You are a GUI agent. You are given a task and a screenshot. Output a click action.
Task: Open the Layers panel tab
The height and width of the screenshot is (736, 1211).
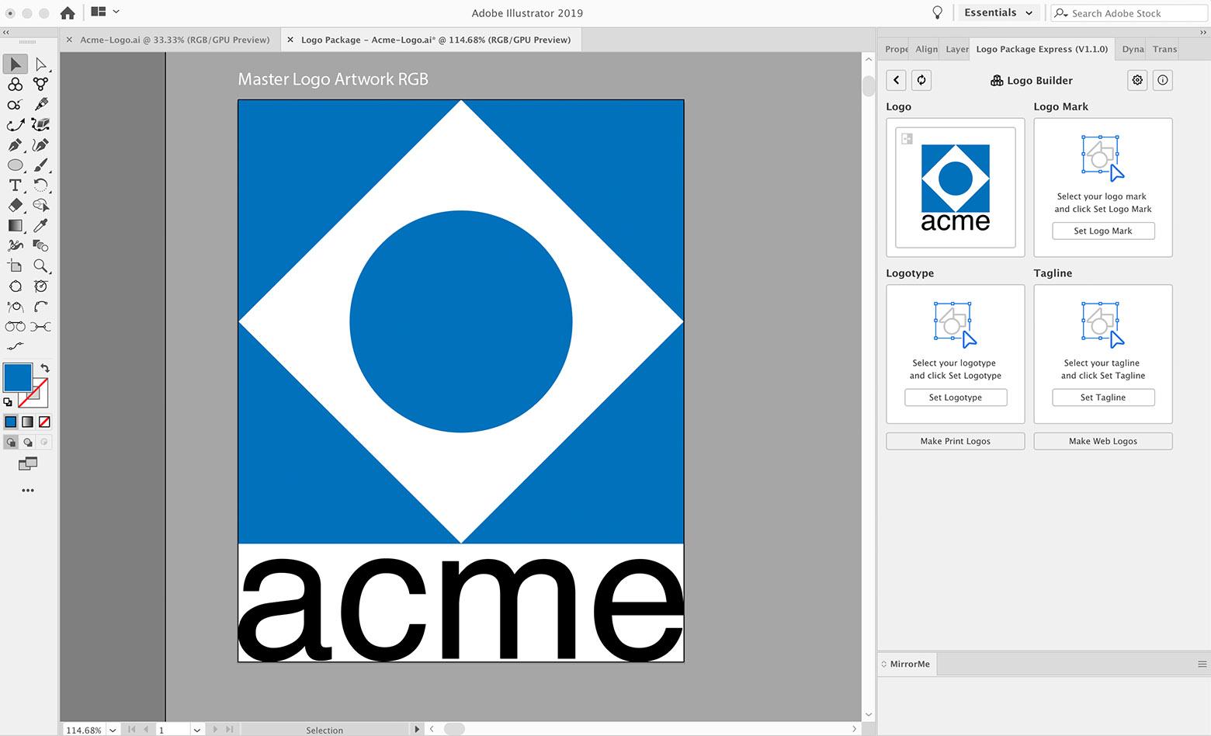point(956,49)
